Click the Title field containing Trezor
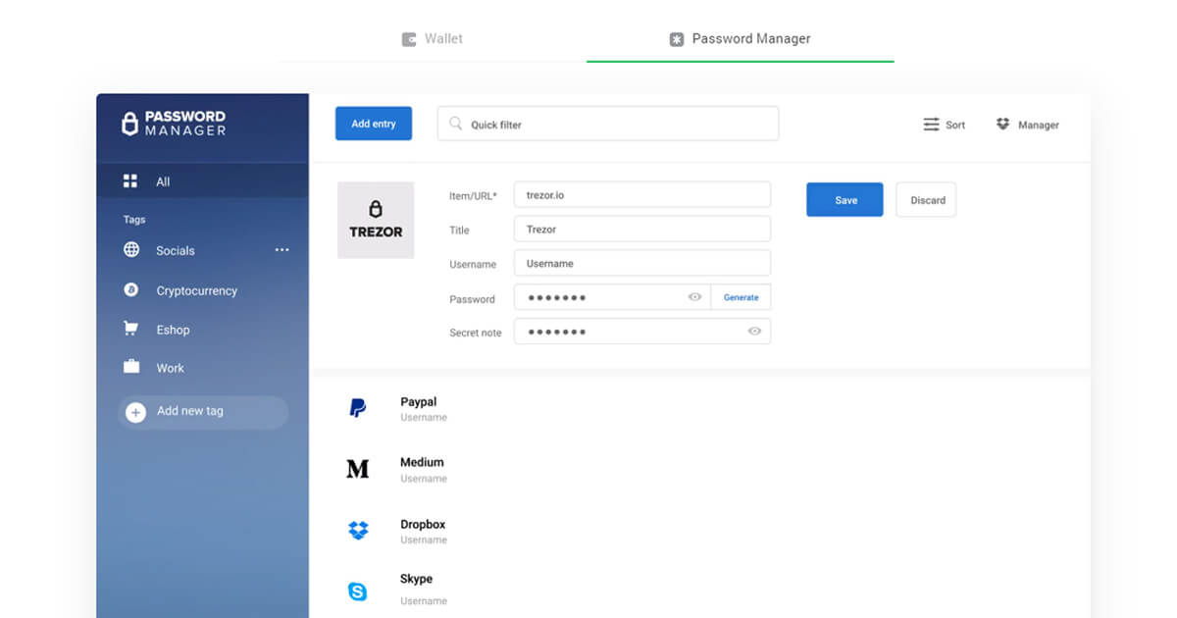Screen dimensions: 1177x618 pos(642,229)
